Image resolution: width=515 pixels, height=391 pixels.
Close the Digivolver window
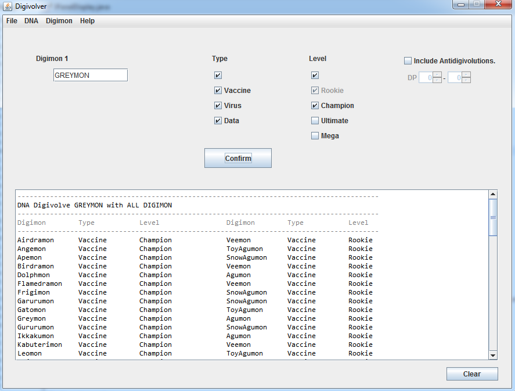tap(498, 4)
